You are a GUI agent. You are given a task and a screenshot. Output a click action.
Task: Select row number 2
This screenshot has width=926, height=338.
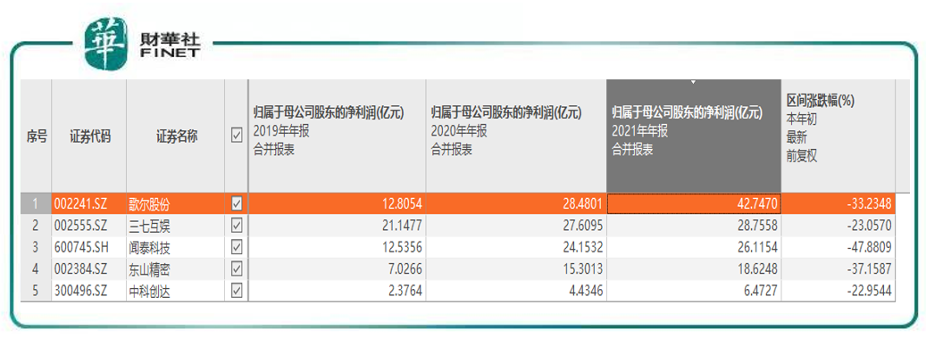[x=37, y=225]
